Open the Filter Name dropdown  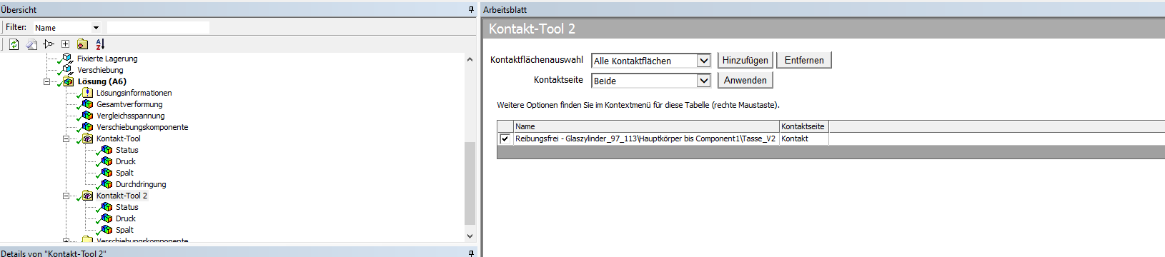[x=96, y=28]
